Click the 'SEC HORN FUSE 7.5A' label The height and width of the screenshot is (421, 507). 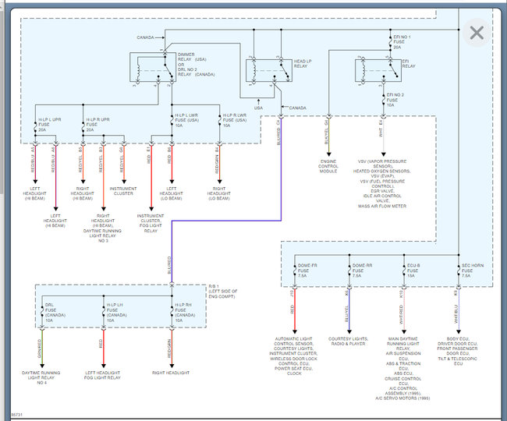click(473, 271)
